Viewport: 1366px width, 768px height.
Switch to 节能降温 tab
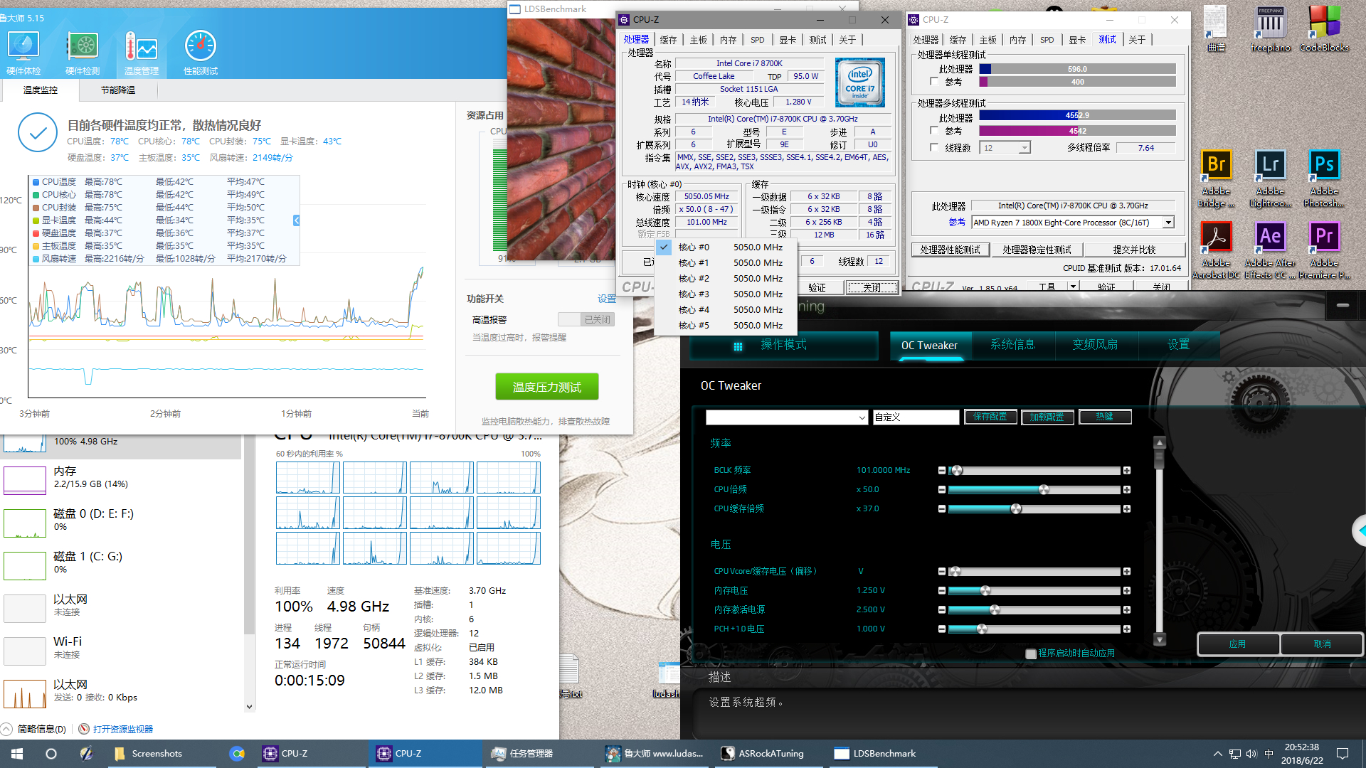point(118,90)
